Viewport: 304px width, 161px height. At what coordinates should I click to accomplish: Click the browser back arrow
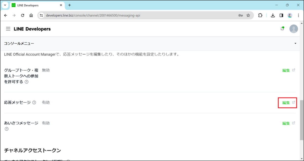point(6,15)
